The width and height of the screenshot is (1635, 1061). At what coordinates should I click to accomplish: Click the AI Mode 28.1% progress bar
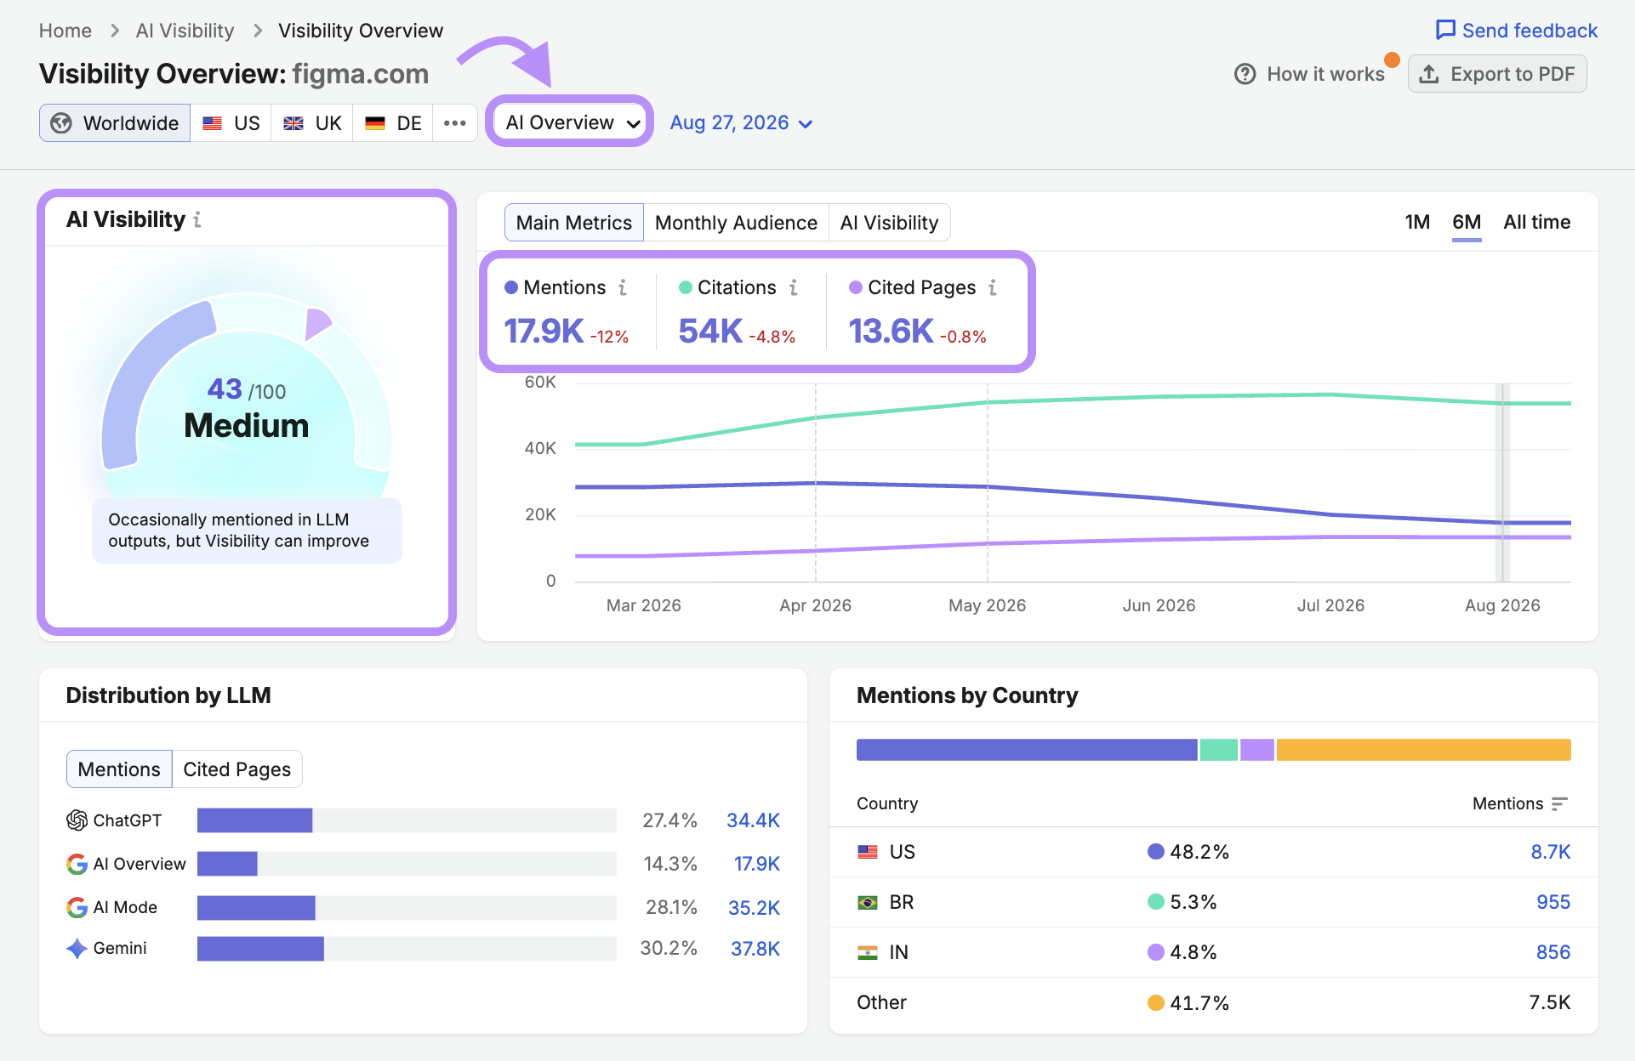[407, 907]
